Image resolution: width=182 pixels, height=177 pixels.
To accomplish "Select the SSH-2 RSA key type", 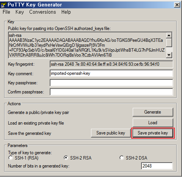I will coord(66,158).
